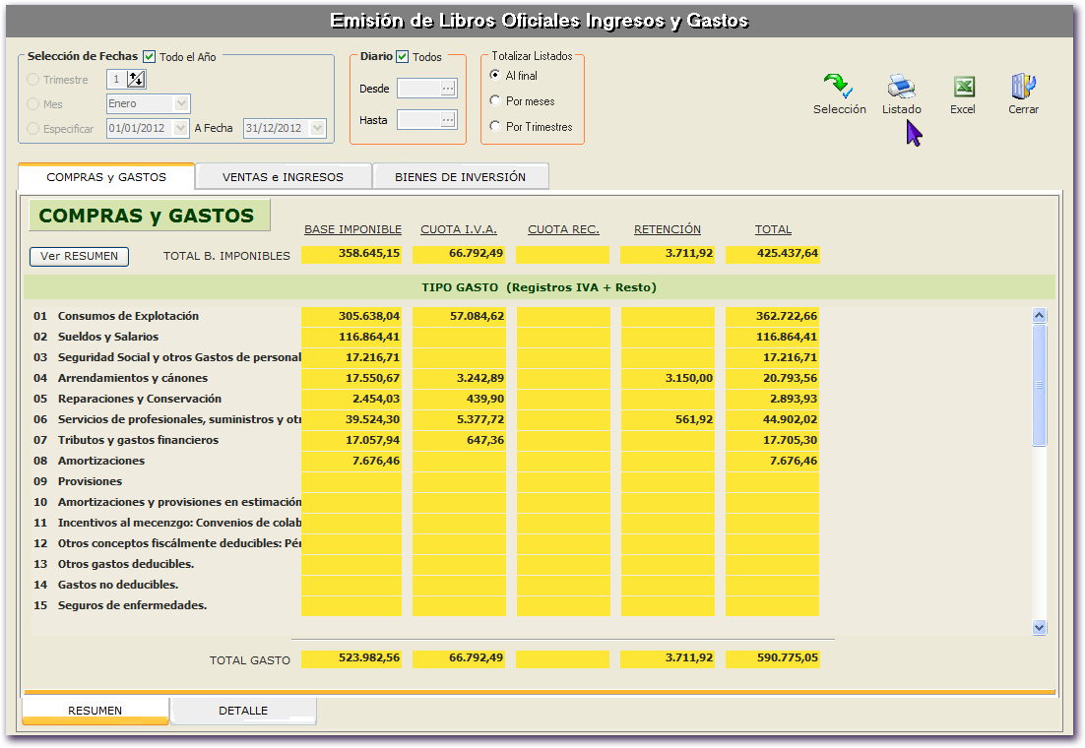Select the Por Trimestres radio option
1085x748 pixels.
click(495, 126)
